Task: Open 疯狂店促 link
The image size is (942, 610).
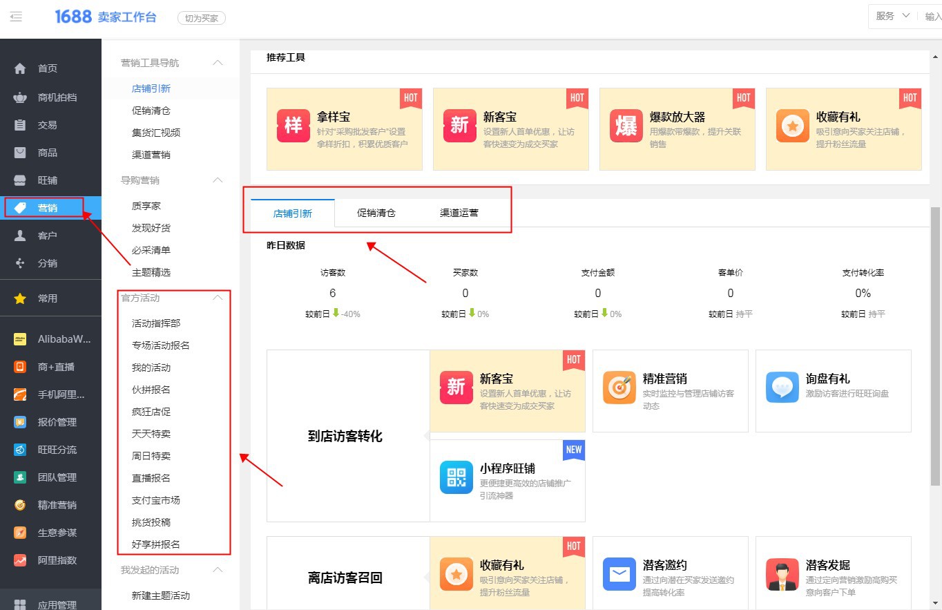Action: click(151, 412)
